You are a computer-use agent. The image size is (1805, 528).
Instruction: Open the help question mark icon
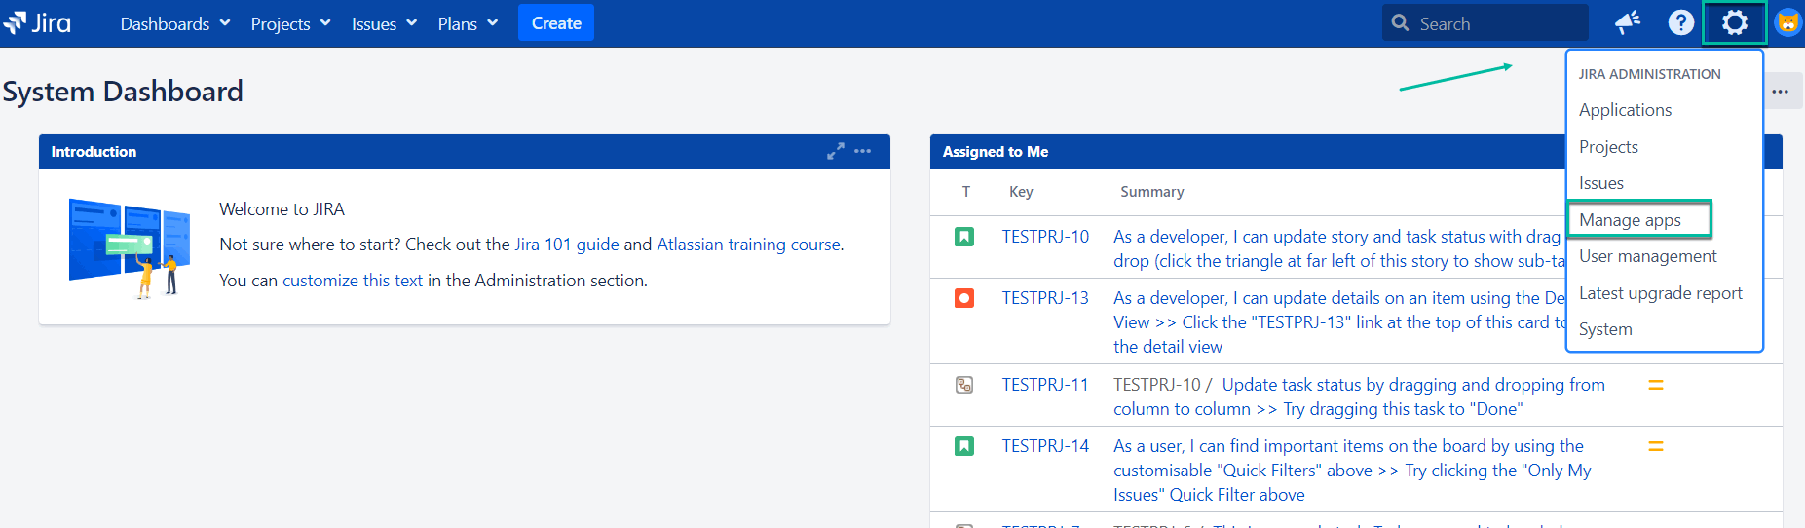(1681, 22)
